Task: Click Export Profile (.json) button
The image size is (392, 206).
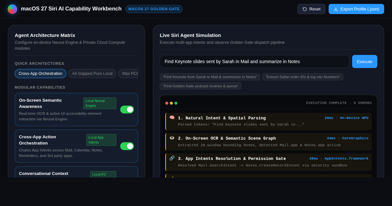Action: (x=356, y=9)
